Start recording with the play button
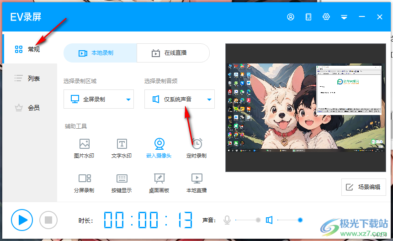Viewport: 393px width, 241px height. click(22, 220)
